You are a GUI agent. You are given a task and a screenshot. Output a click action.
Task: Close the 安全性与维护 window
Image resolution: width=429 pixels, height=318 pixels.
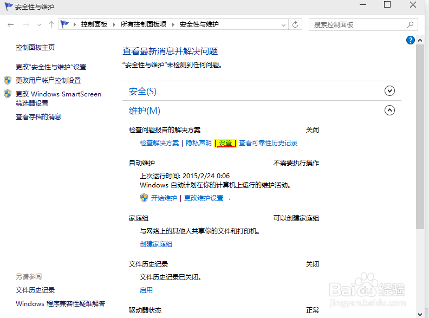point(413,5)
